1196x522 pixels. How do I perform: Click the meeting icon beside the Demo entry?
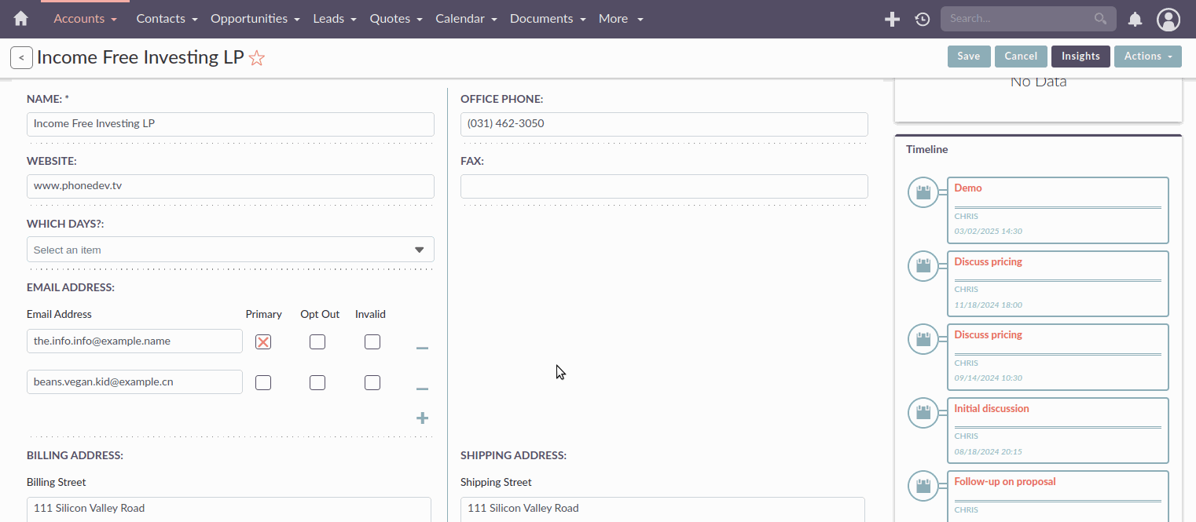point(923,192)
